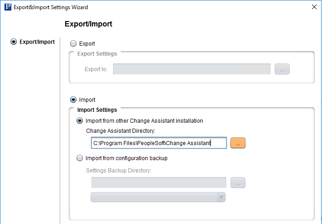Image resolution: width=322 pixels, height=224 pixels.
Task: Choose Import from configuration backup option
Action: [80, 158]
